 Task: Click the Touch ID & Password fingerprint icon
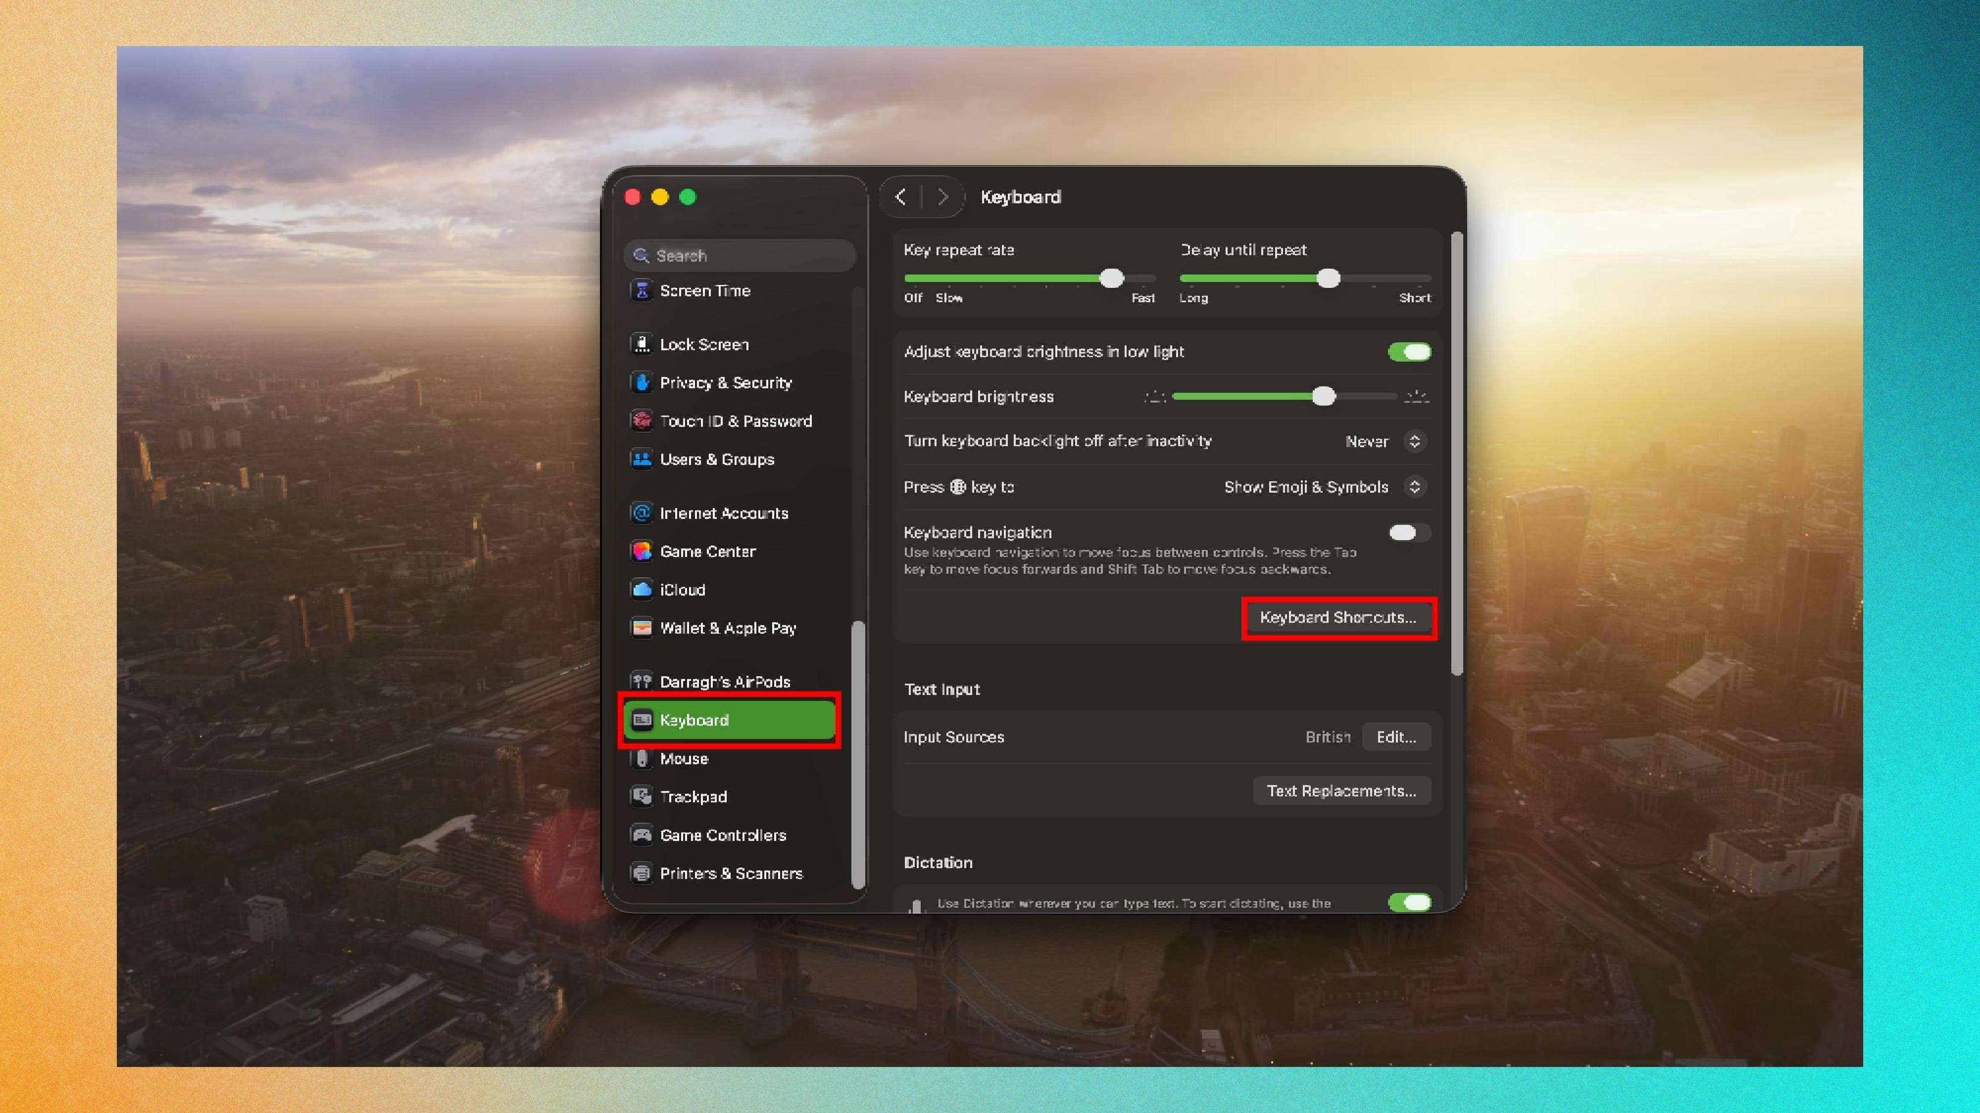643,421
